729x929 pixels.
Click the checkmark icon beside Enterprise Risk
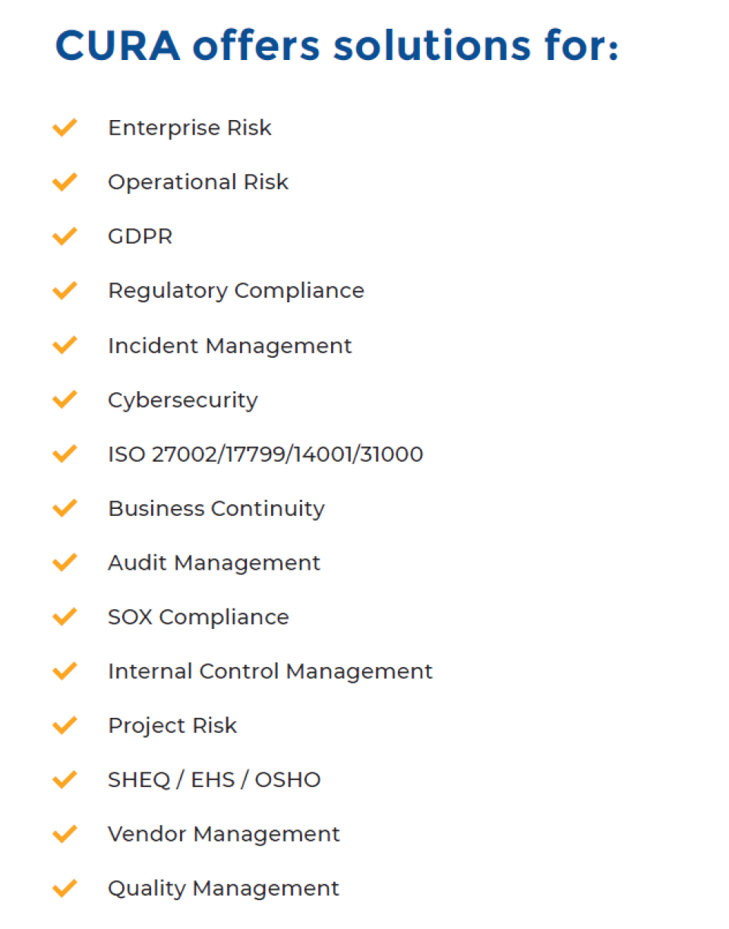[x=65, y=128]
